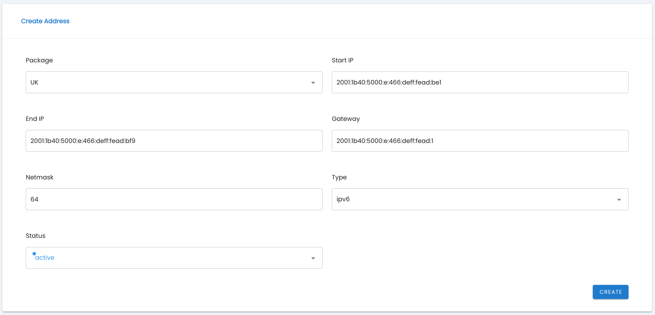
Task: Click the Status dropdown caret
Action: (x=313, y=258)
